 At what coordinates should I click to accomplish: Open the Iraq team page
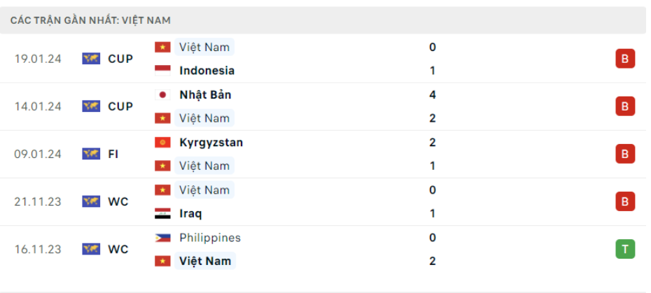pos(190,214)
